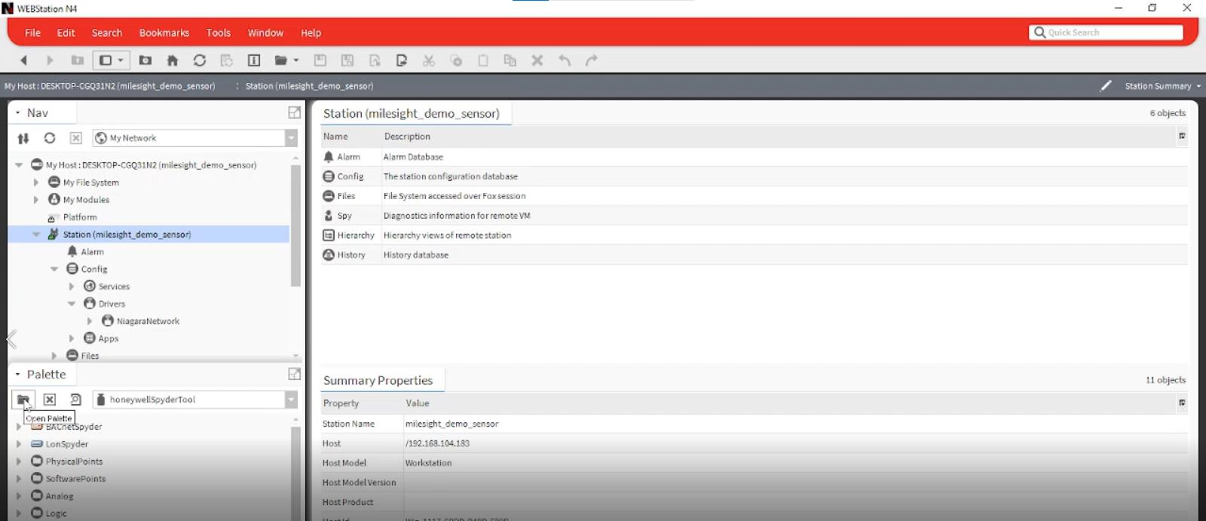Click the Paste clipboard icon in toolbar
1206x521 pixels.
(483, 60)
